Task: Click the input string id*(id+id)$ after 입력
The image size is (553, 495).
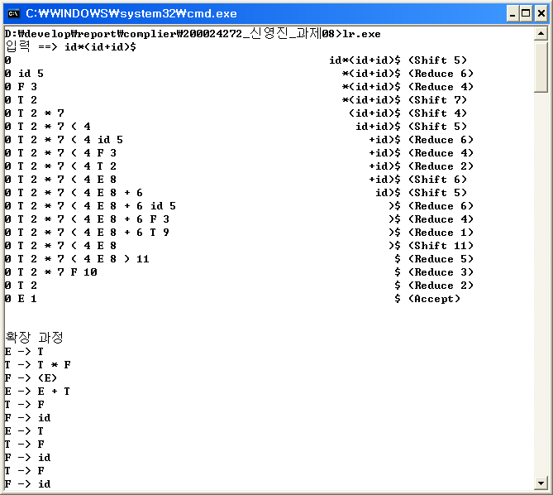Action: pos(100,47)
